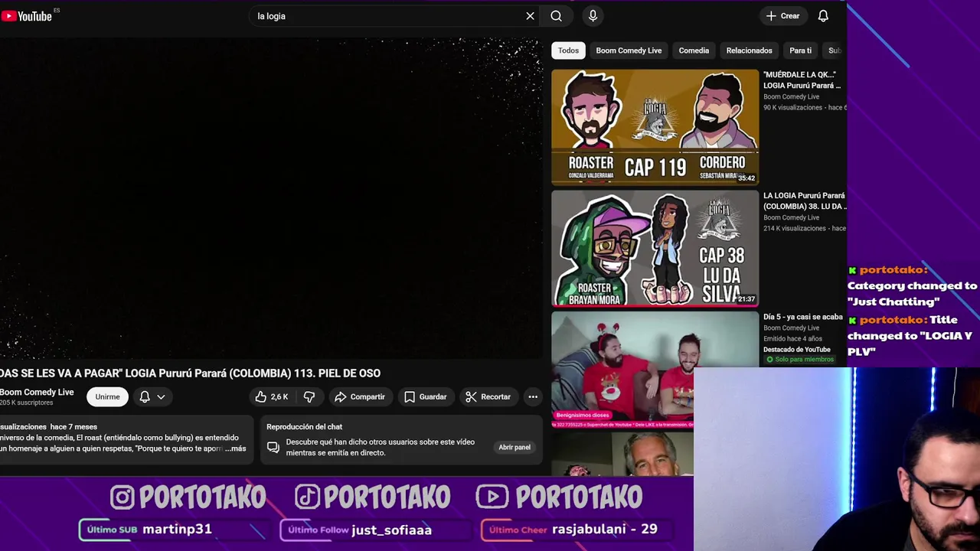Click follower name just_sofiaaa
This screenshot has width=980, height=551.
click(391, 530)
